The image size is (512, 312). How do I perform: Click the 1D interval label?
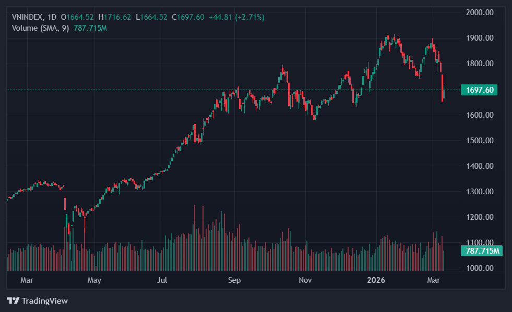pyautogui.click(x=52, y=17)
